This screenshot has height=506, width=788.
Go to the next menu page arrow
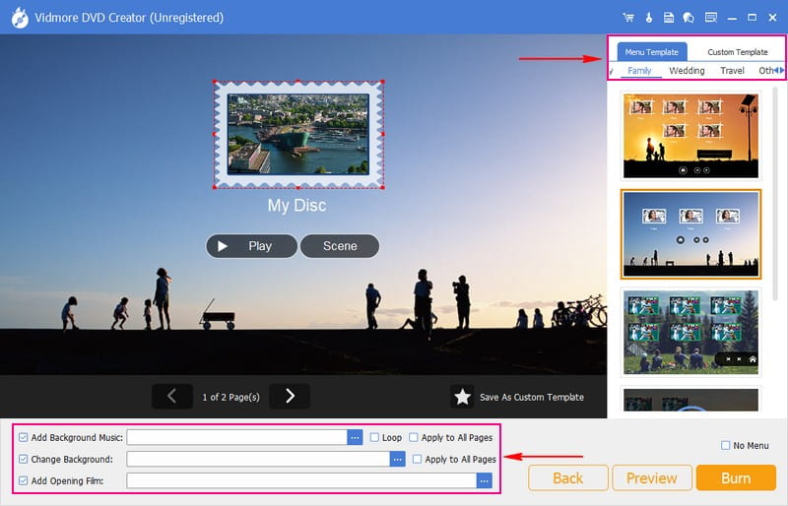290,396
